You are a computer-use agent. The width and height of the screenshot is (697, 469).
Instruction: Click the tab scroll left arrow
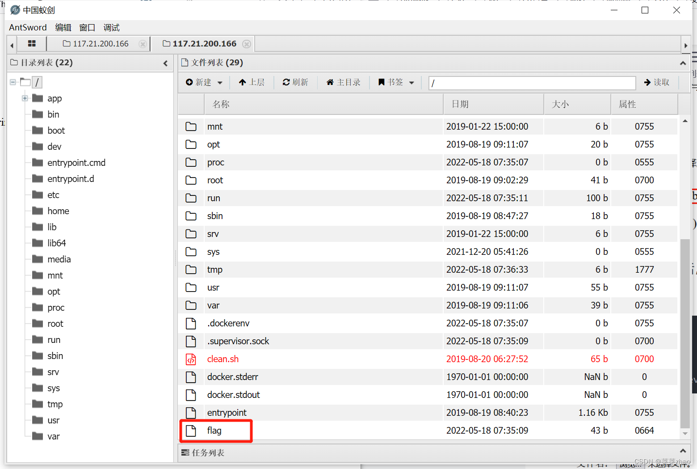pos(12,45)
